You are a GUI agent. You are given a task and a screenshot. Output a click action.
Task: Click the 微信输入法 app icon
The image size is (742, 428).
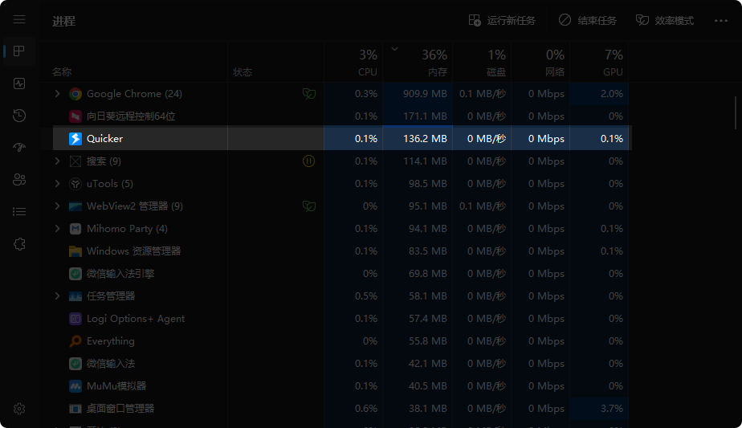coord(75,364)
